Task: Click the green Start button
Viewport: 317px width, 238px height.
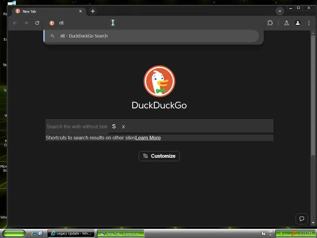Action: coord(14,234)
